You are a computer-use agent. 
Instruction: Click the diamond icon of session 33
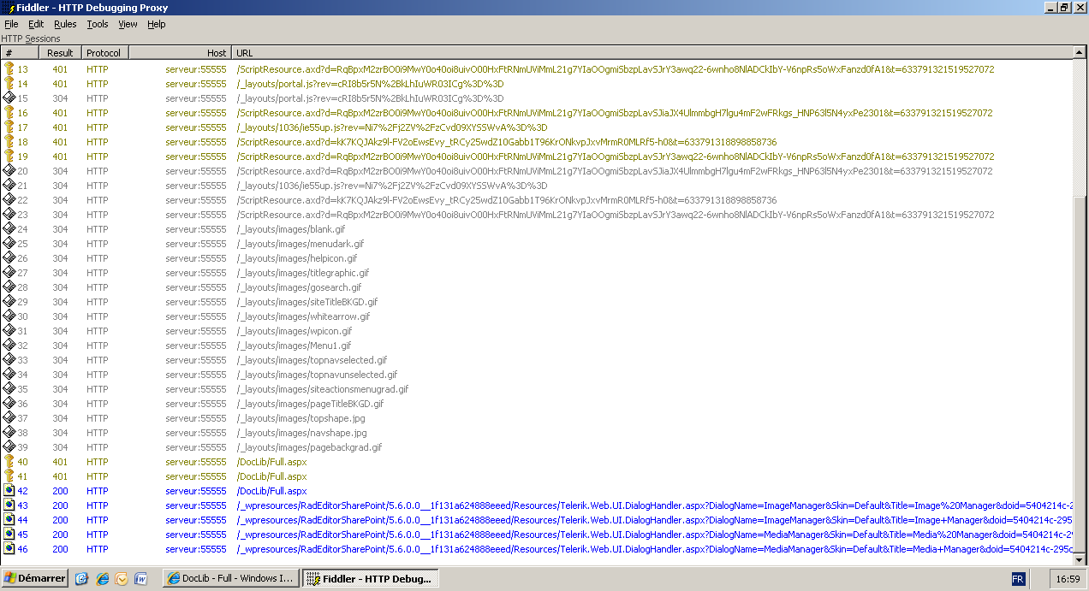click(x=9, y=360)
